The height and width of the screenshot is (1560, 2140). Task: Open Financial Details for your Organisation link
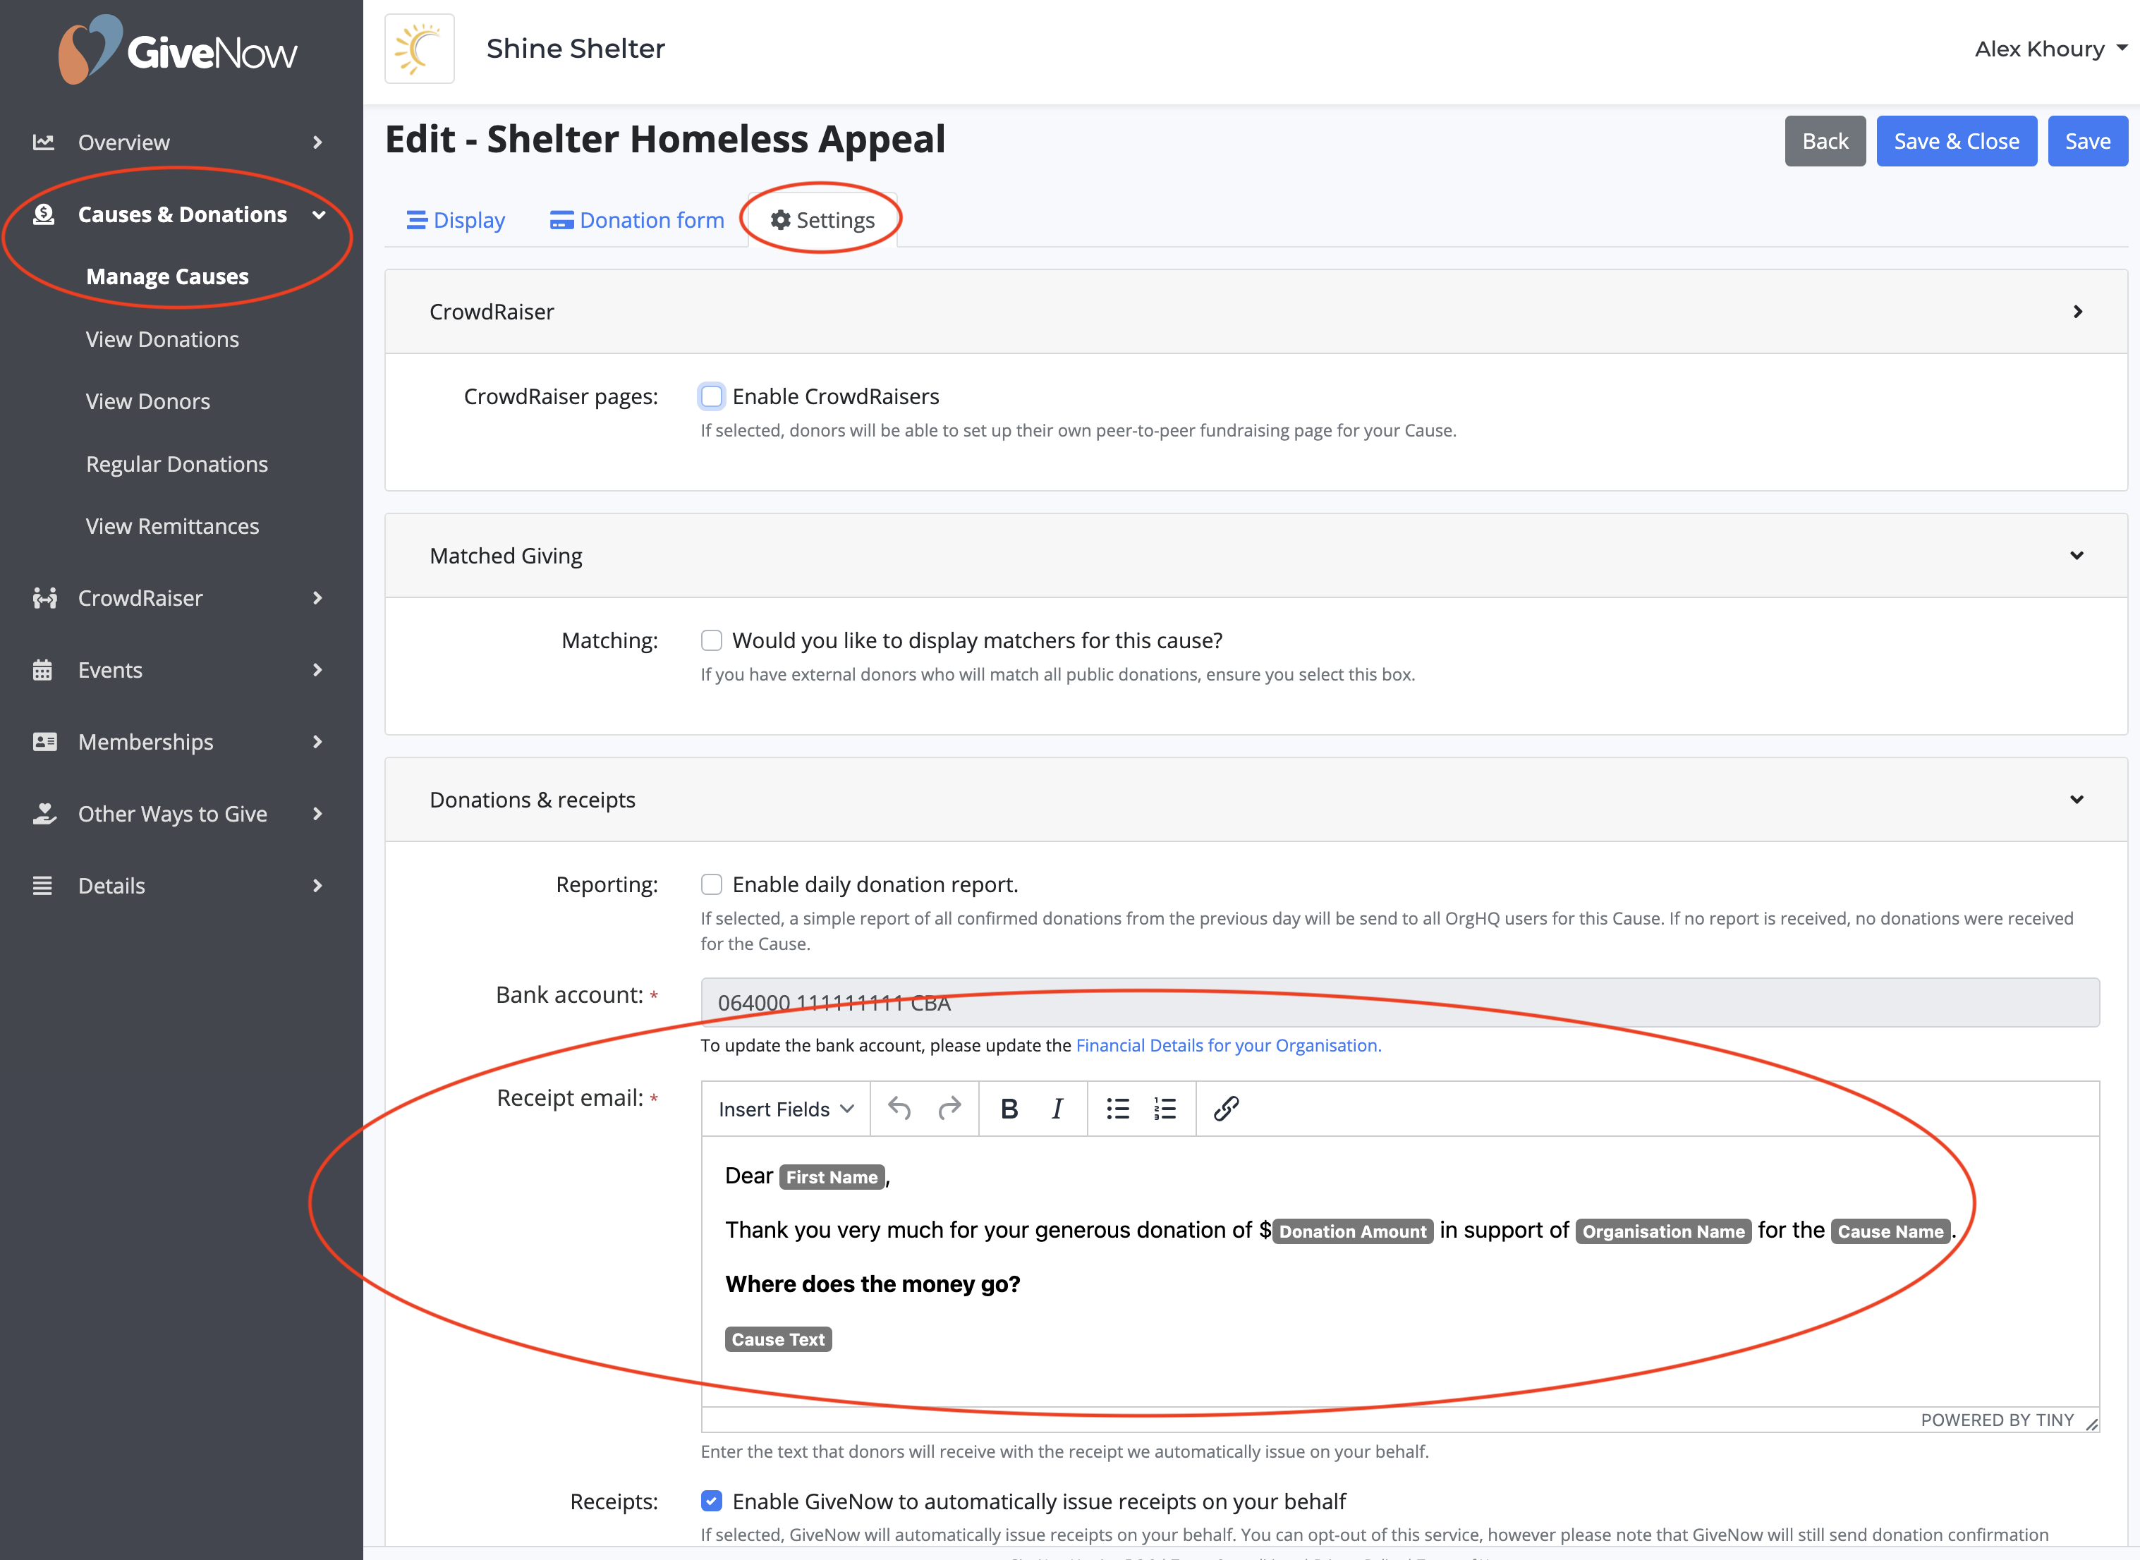pyautogui.click(x=1228, y=1045)
